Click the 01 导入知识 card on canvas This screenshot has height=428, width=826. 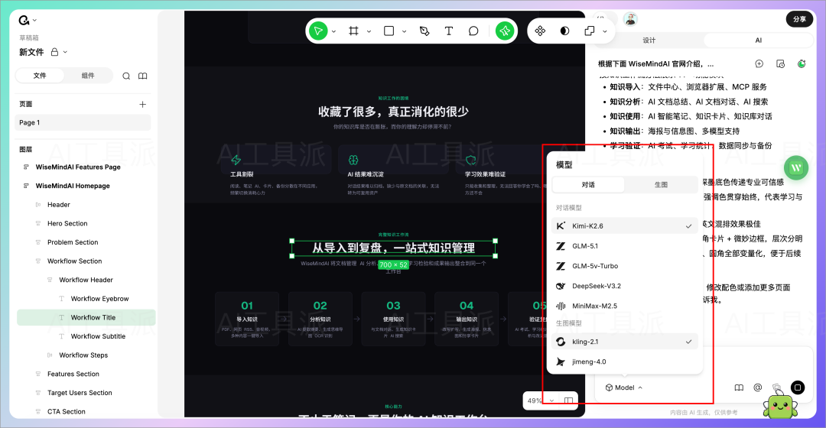click(247, 319)
